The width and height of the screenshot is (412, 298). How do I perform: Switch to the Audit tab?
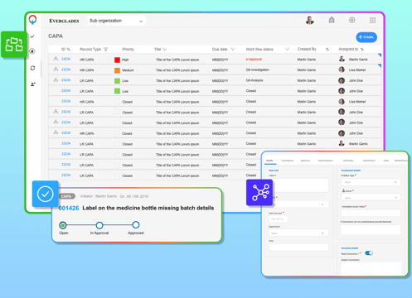tap(386, 161)
